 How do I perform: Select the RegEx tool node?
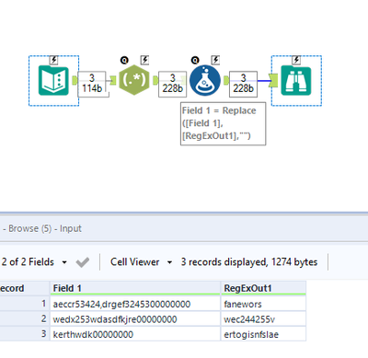[134, 80]
